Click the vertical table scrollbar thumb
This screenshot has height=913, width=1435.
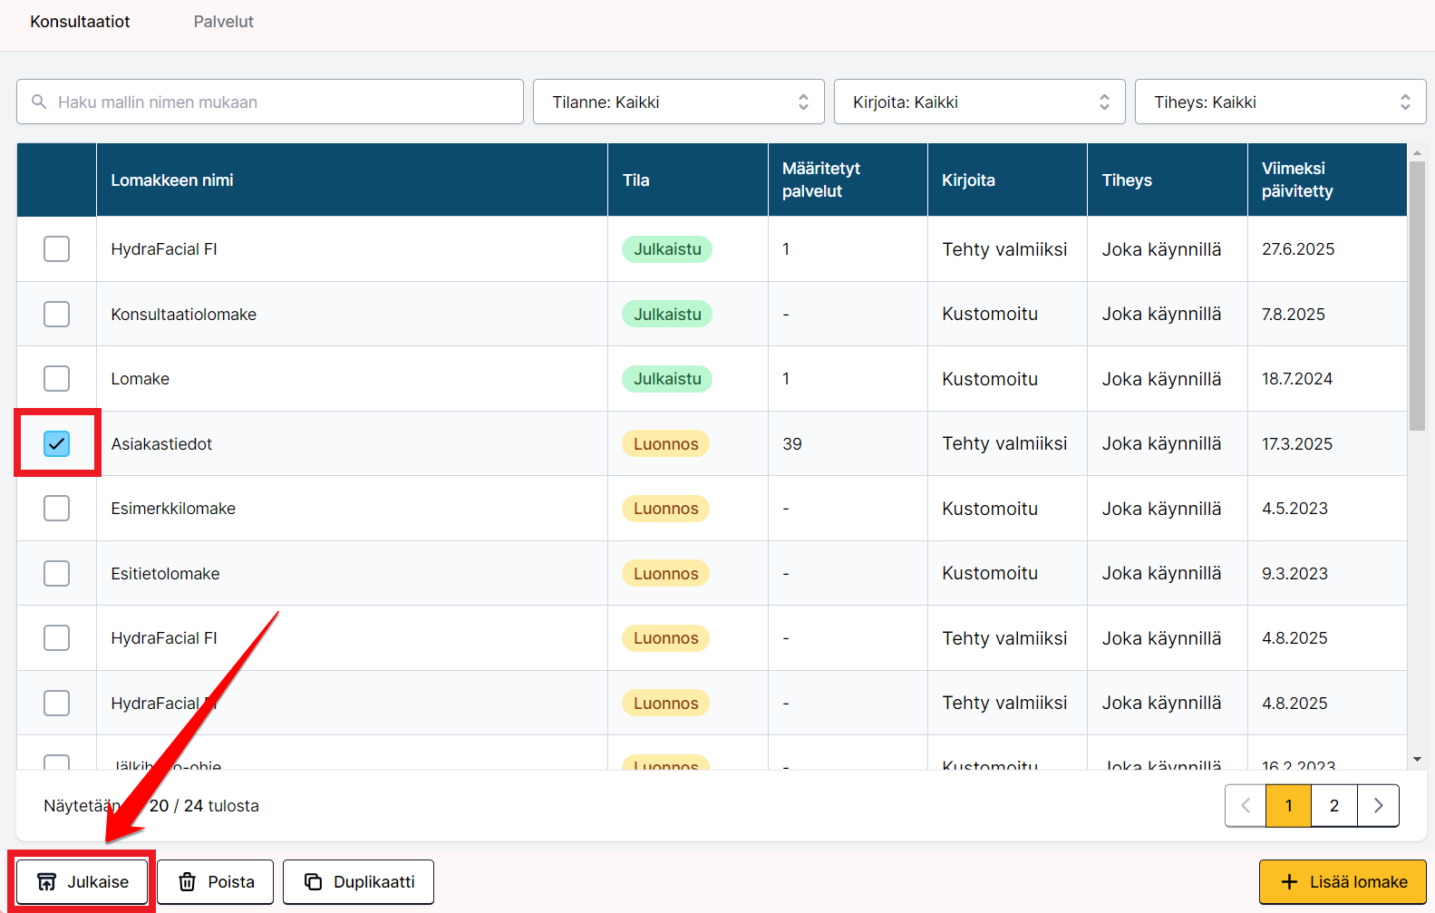click(1417, 296)
